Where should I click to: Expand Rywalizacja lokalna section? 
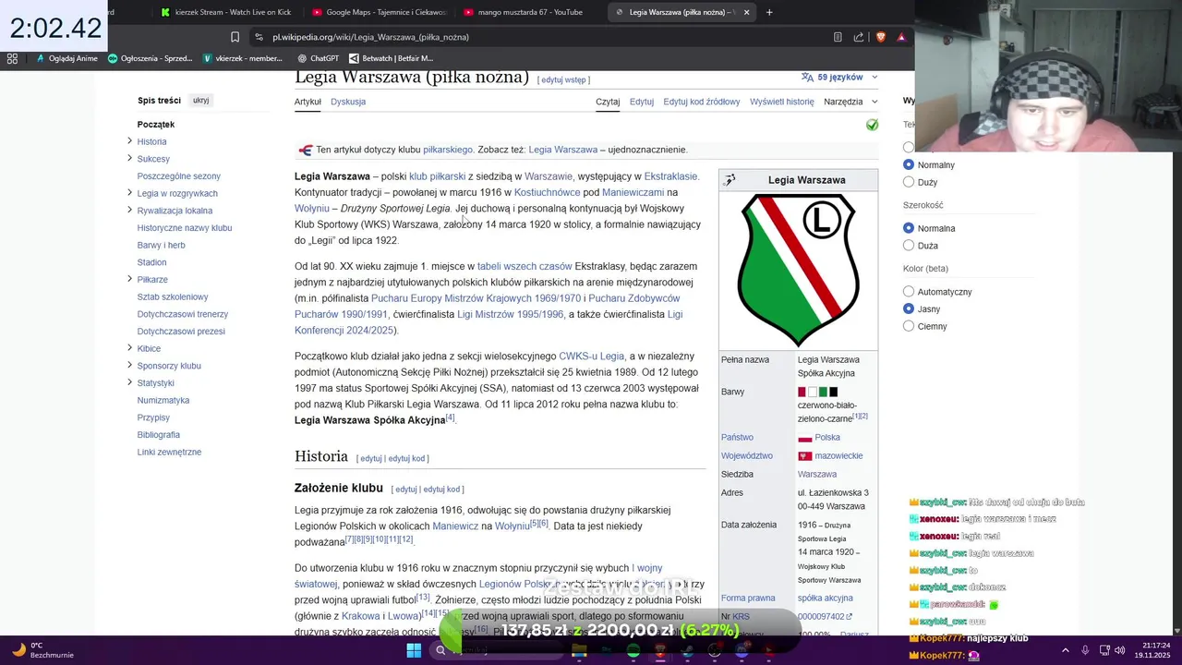coord(129,210)
